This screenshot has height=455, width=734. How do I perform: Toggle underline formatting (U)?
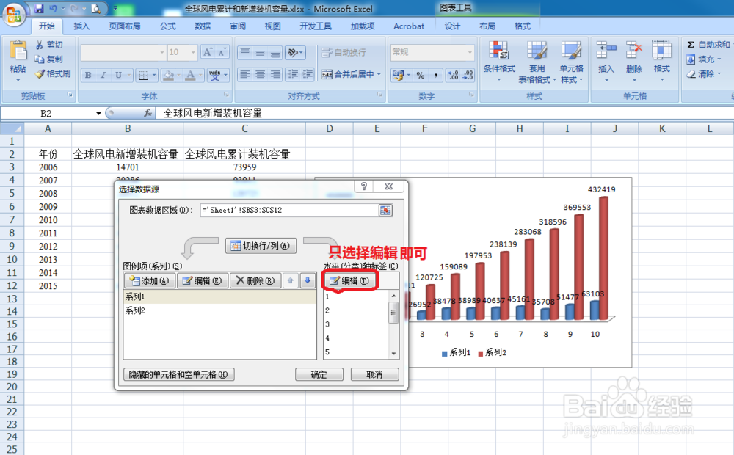coord(118,75)
